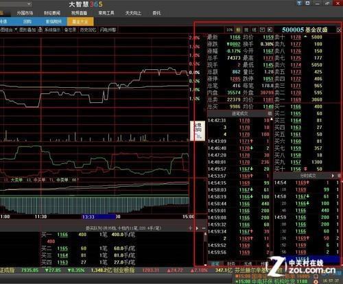
Task: Click the 1,348.2亿 turnover in status bar
Action: tap(102, 270)
